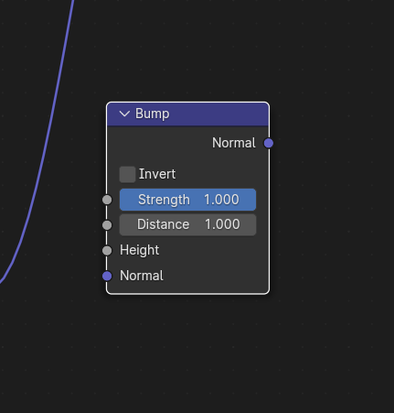Enable the Invert checkbox

pyautogui.click(x=127, y=174)
